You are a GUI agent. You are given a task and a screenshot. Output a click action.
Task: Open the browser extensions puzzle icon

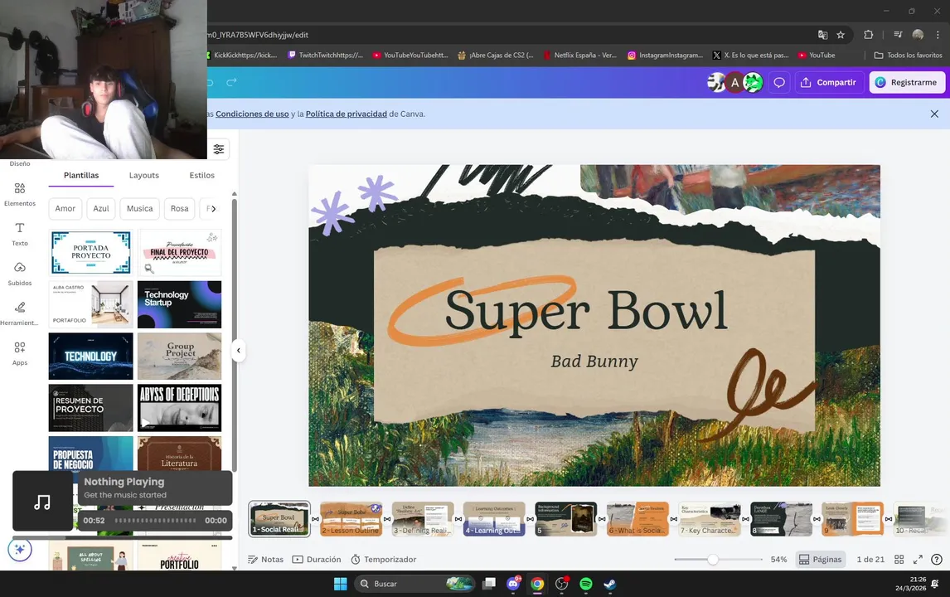pyautogui.click(x=868, y=35)
